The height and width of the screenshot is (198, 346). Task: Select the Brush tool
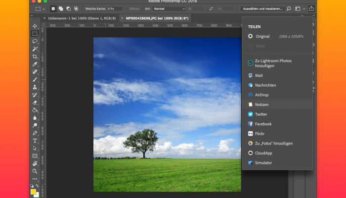tap(35, 80)
